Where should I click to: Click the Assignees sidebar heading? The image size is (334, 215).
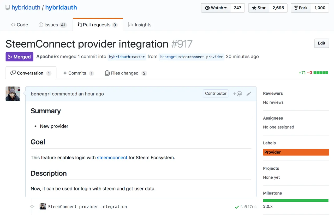[273, 118]
